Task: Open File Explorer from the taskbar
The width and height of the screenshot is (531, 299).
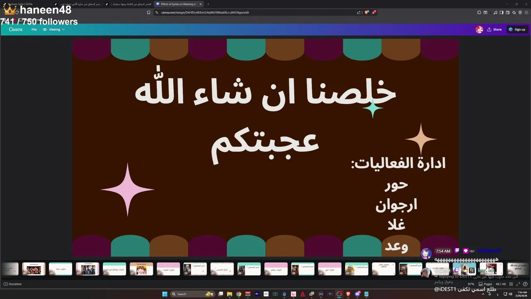Action: point(229,294)
